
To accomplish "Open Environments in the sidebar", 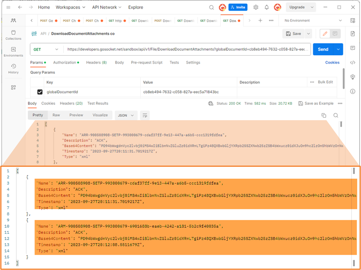I will (13, 52).
